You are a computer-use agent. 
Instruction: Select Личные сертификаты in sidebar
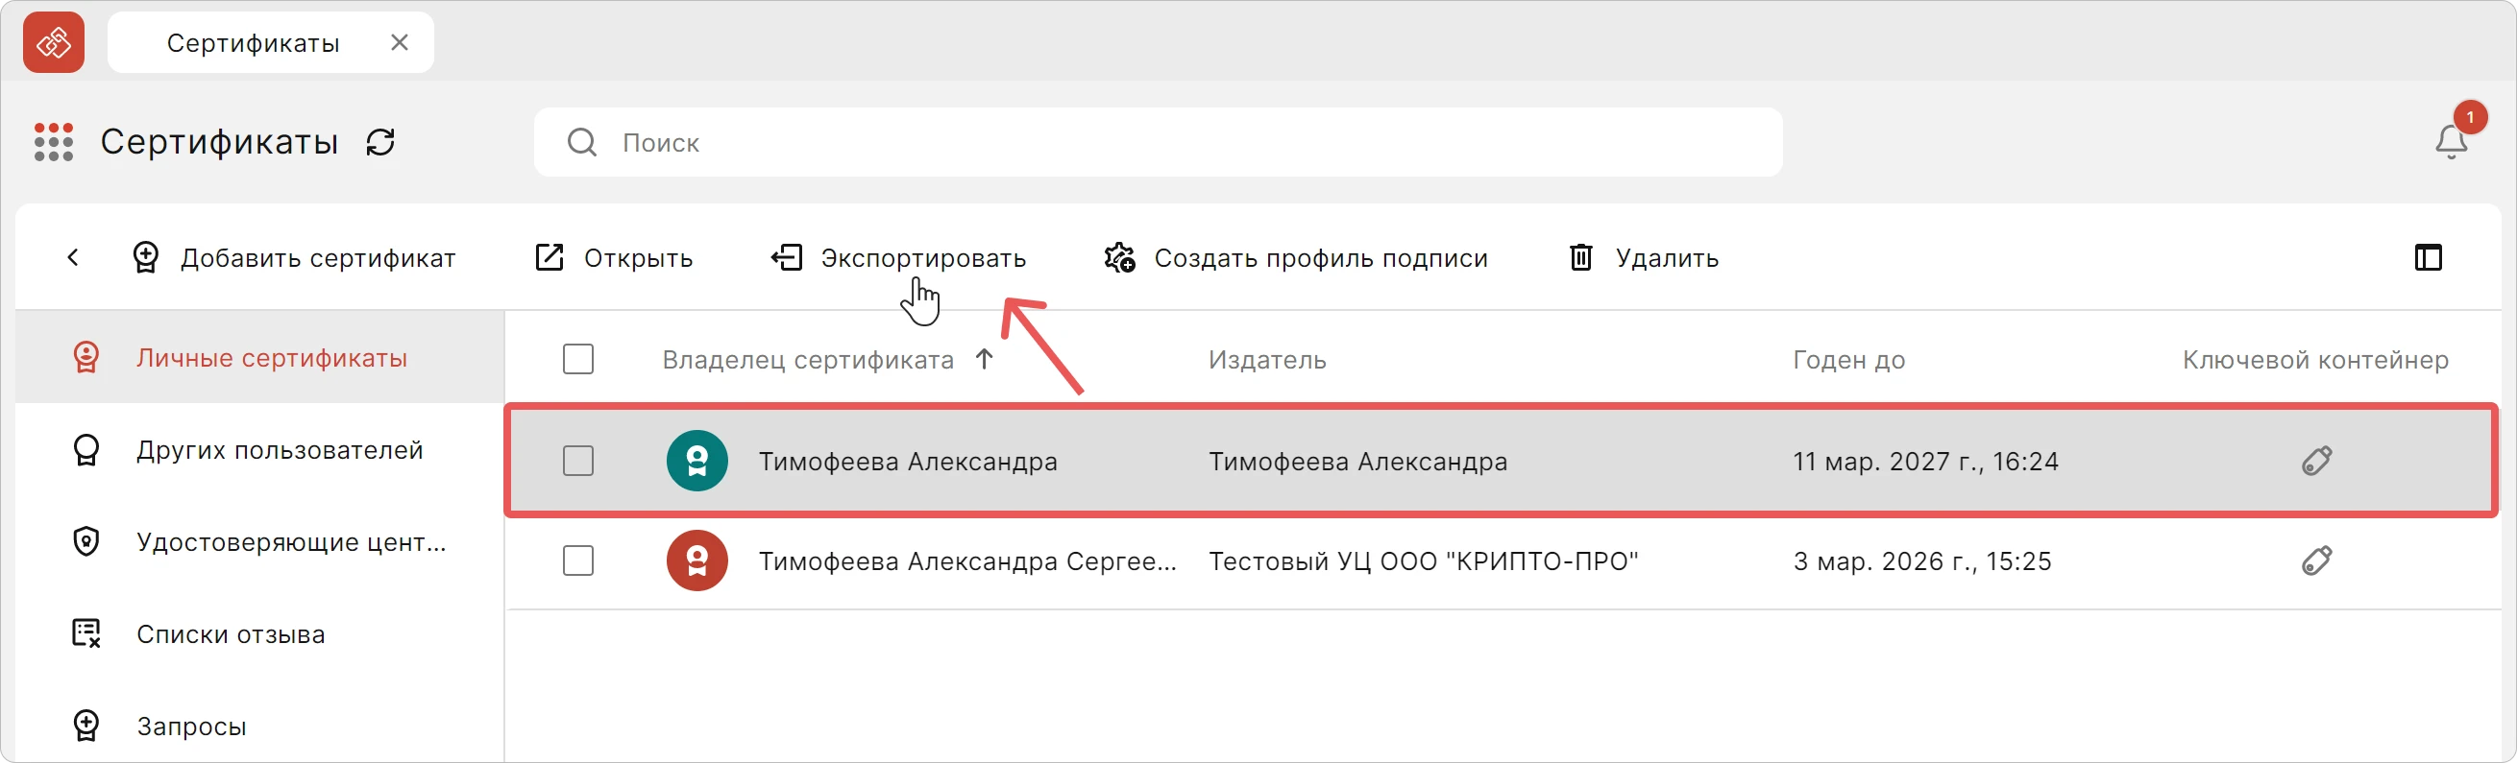click(x=260, y=358)
